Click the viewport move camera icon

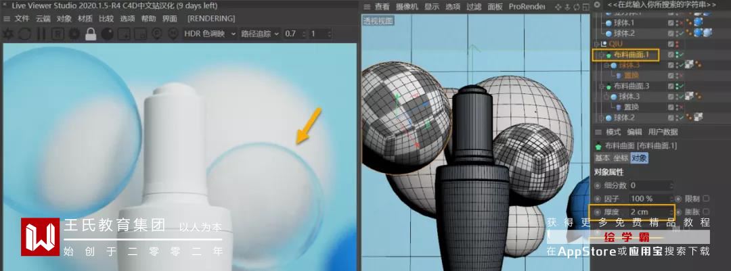tap(558, 7)
